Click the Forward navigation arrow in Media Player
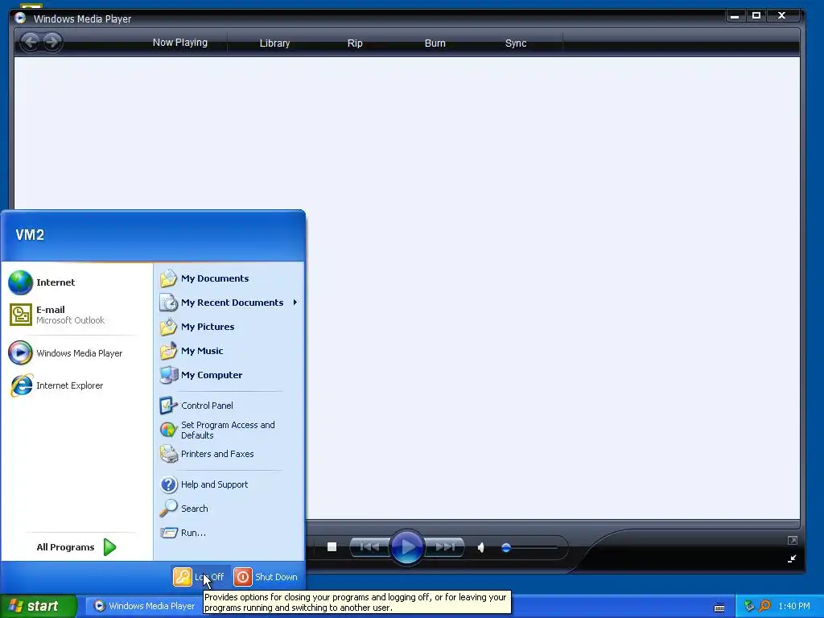Image resolution: width=824 pixels, height=618 pixels. [52, 42]
